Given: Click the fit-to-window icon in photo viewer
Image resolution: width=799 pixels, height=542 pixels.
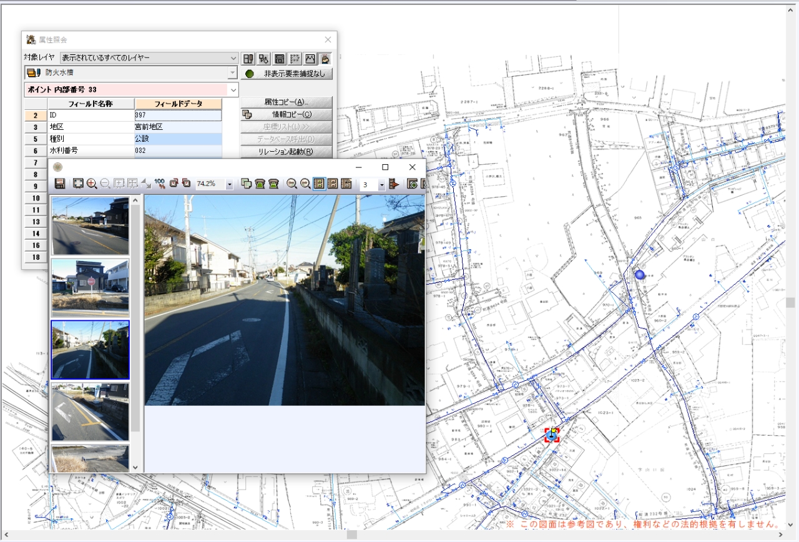Looking at the screenshot, I should (x=78, y=184).
